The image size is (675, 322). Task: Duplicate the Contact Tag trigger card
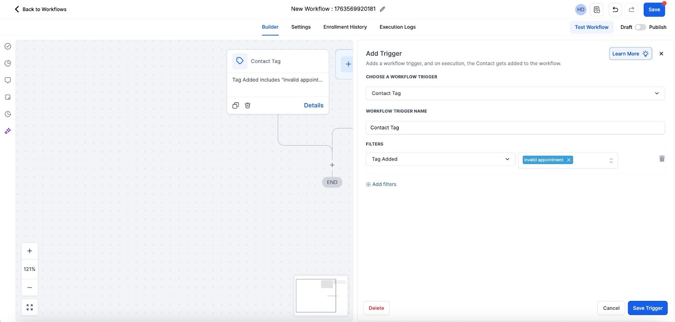(236, 105)
